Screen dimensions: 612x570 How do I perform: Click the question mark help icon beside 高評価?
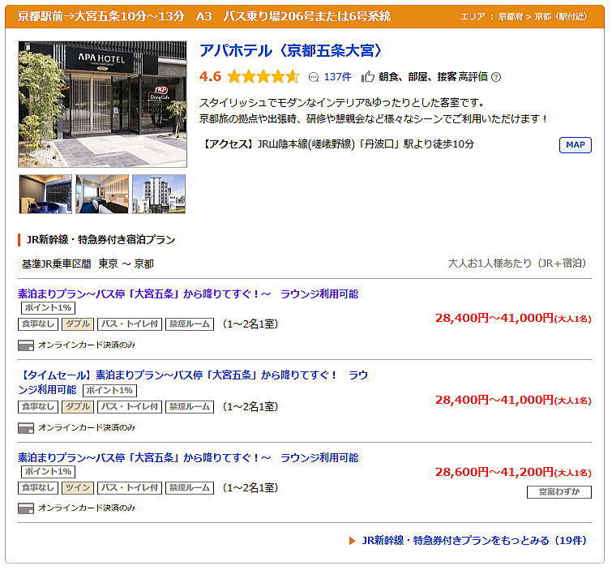coord(496,77)
